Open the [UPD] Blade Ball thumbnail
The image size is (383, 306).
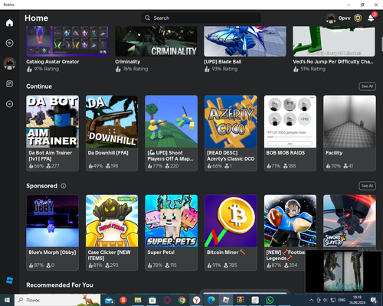(245, 41)
